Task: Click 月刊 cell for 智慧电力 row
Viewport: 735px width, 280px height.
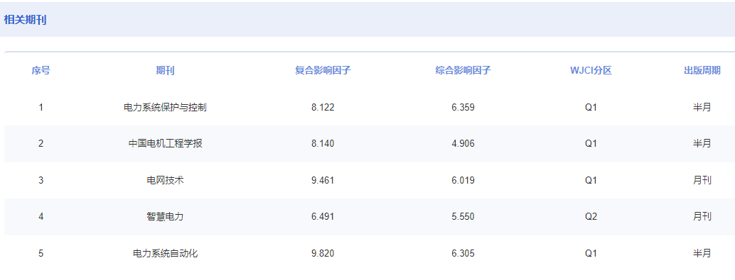Action: [702, 217]
